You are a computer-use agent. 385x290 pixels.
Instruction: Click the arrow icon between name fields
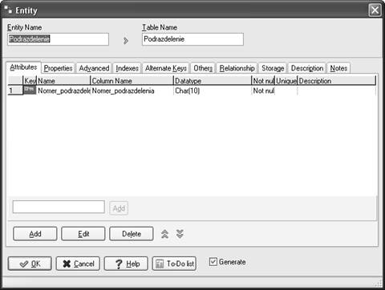pos(126,41)
